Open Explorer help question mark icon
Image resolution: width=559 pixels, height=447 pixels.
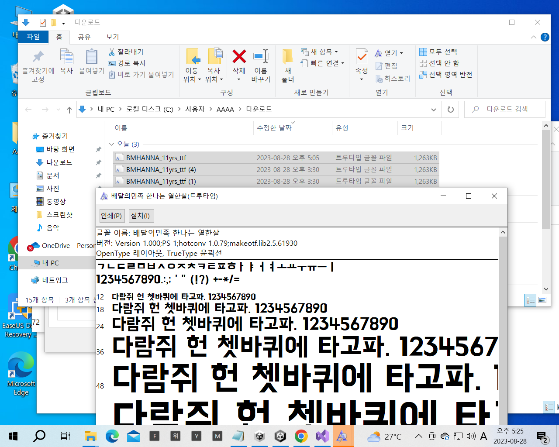[545, 37]
